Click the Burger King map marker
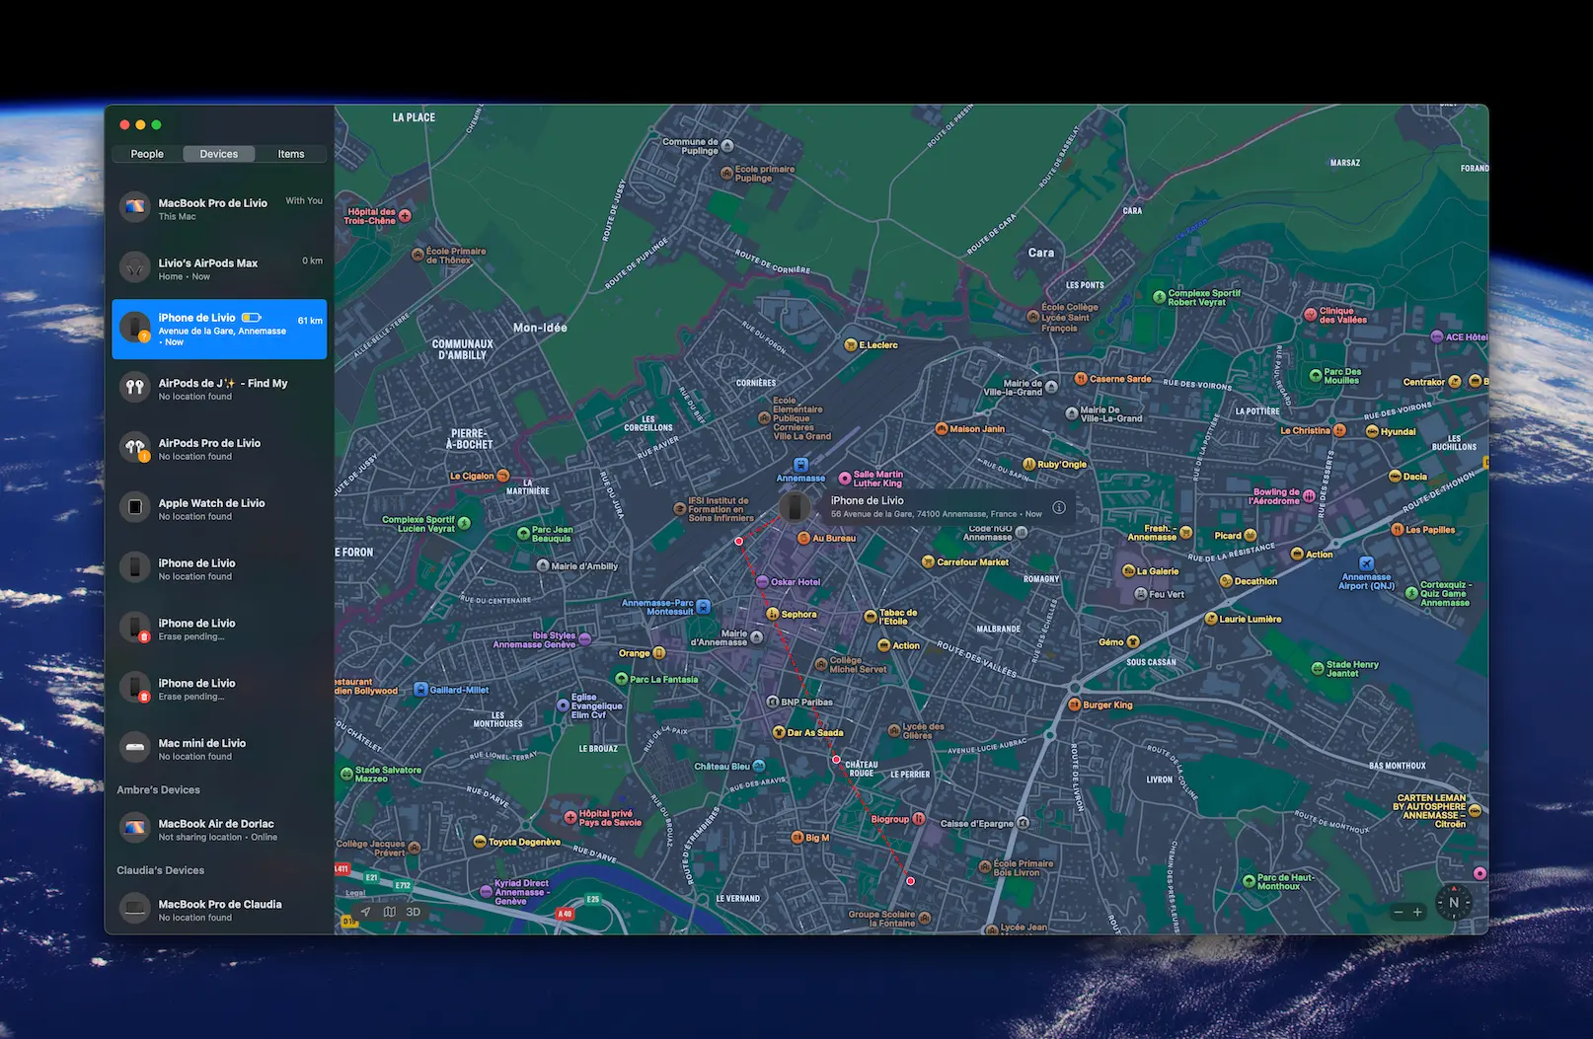 (1075, 705)
